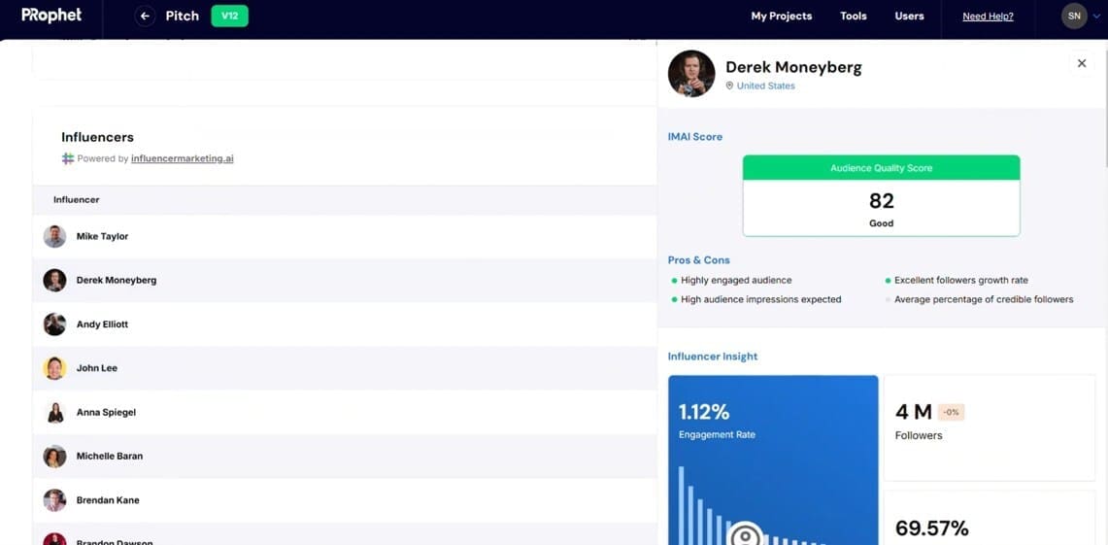
Task: Click the influencermarketing.ai logo icon
Action: pyautogui.click(x=68, y=159)
